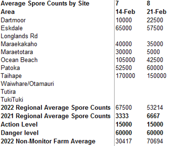Select the Dartmoor area cell
The image size is (170, 146).
pos(13,20)
